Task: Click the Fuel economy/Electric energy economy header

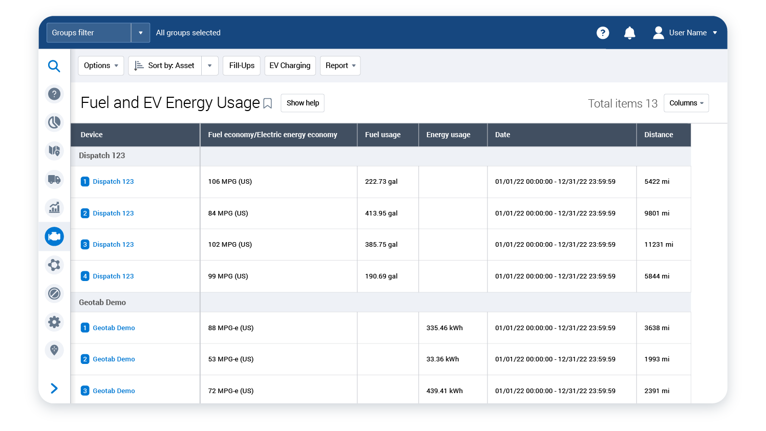Action: 279,135
